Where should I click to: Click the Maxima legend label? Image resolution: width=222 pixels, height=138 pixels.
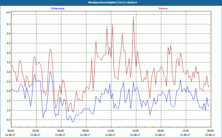coord(163,9)
